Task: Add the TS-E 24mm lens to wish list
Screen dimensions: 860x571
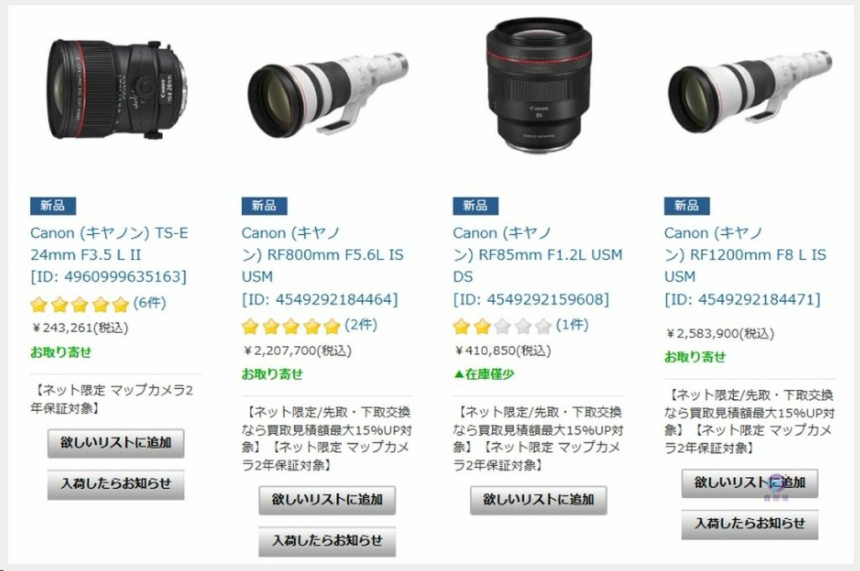Action: [116, 443]
